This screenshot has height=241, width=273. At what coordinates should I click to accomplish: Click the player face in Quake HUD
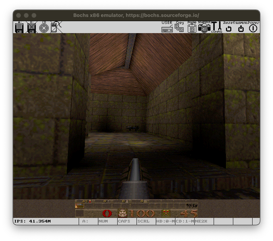[123, 213]
